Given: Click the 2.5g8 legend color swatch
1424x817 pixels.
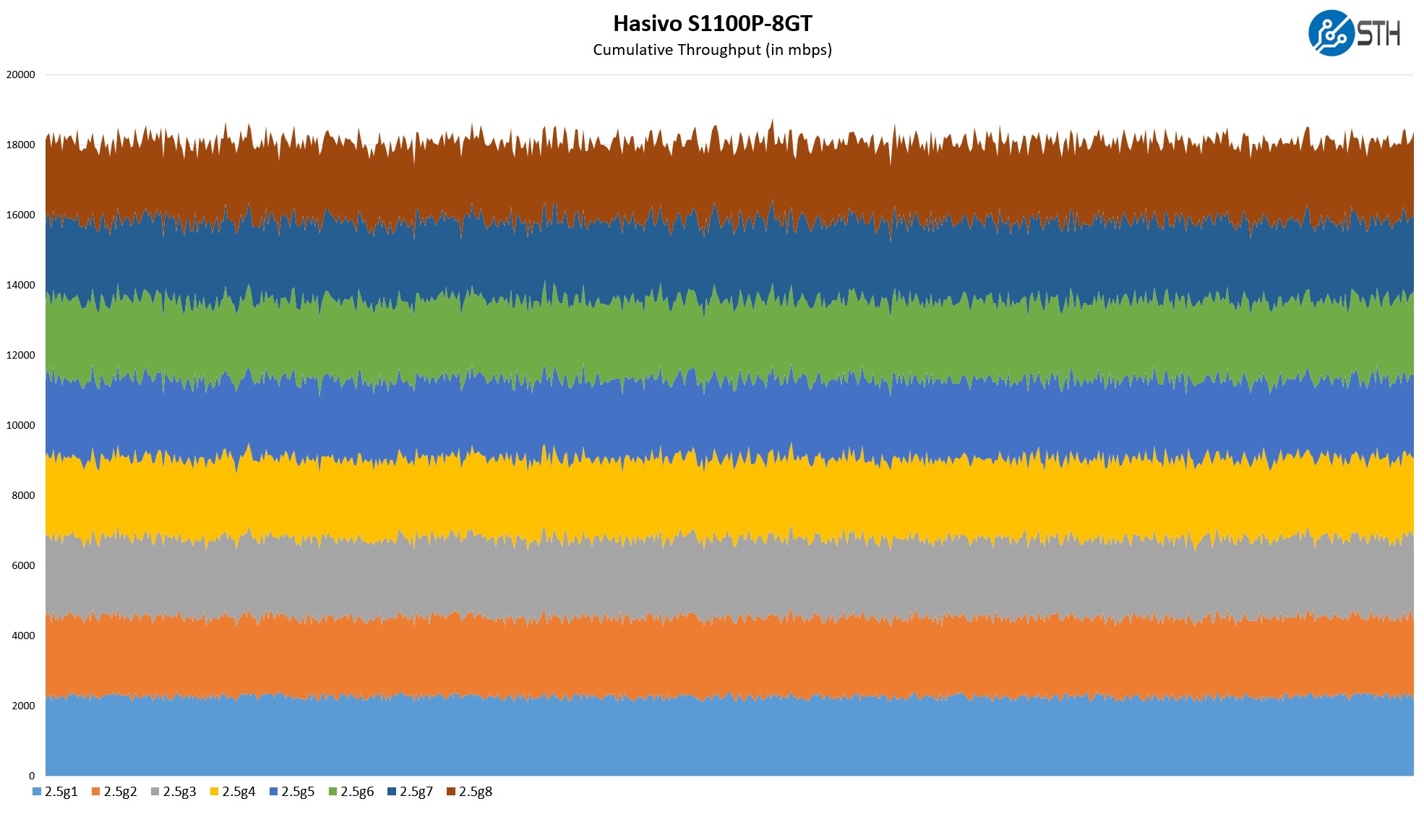Looking at the screenshot, I should (451, 792).
